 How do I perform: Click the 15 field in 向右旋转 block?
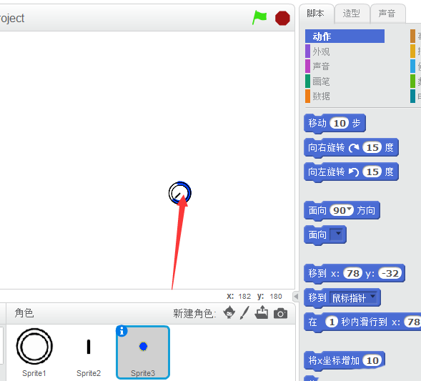pyautogui.click(x=372, y=147)
